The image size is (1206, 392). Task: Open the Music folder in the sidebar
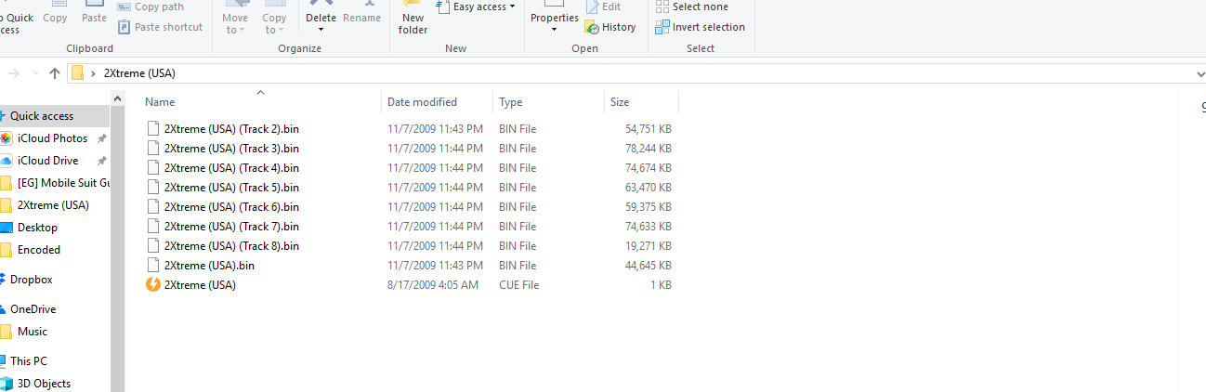[32, 332]
